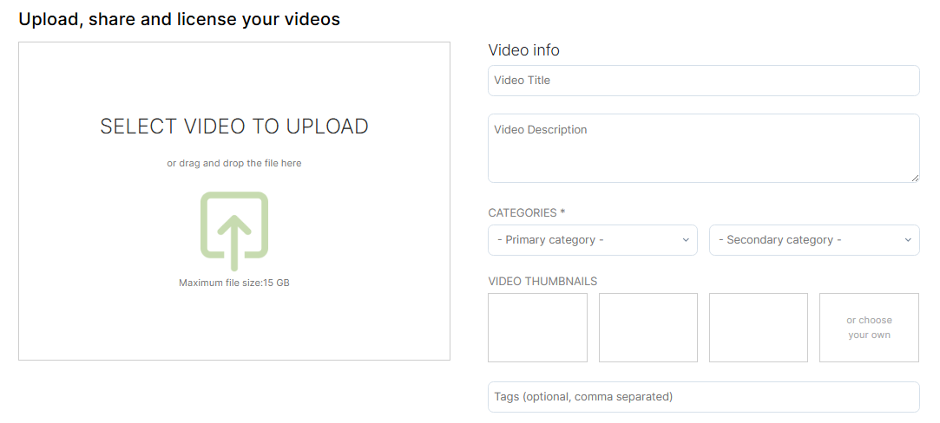Click the 'Upload, share and license your videos' heading
Image resolution: width=940 pixels, height=423 pixels.
pyautogui.click(x=180, y=19)
